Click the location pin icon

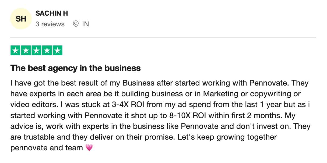(x=76, y=24)
